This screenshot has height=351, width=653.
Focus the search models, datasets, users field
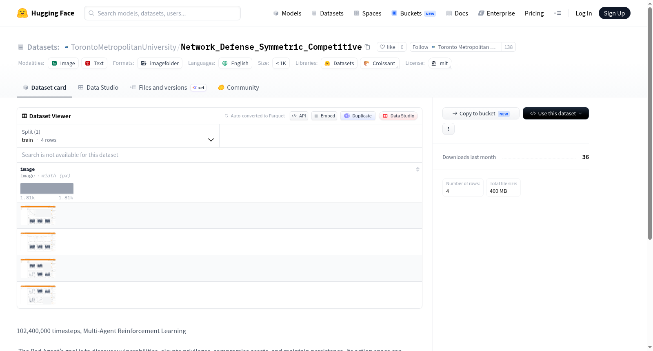[x=162, y=13]
